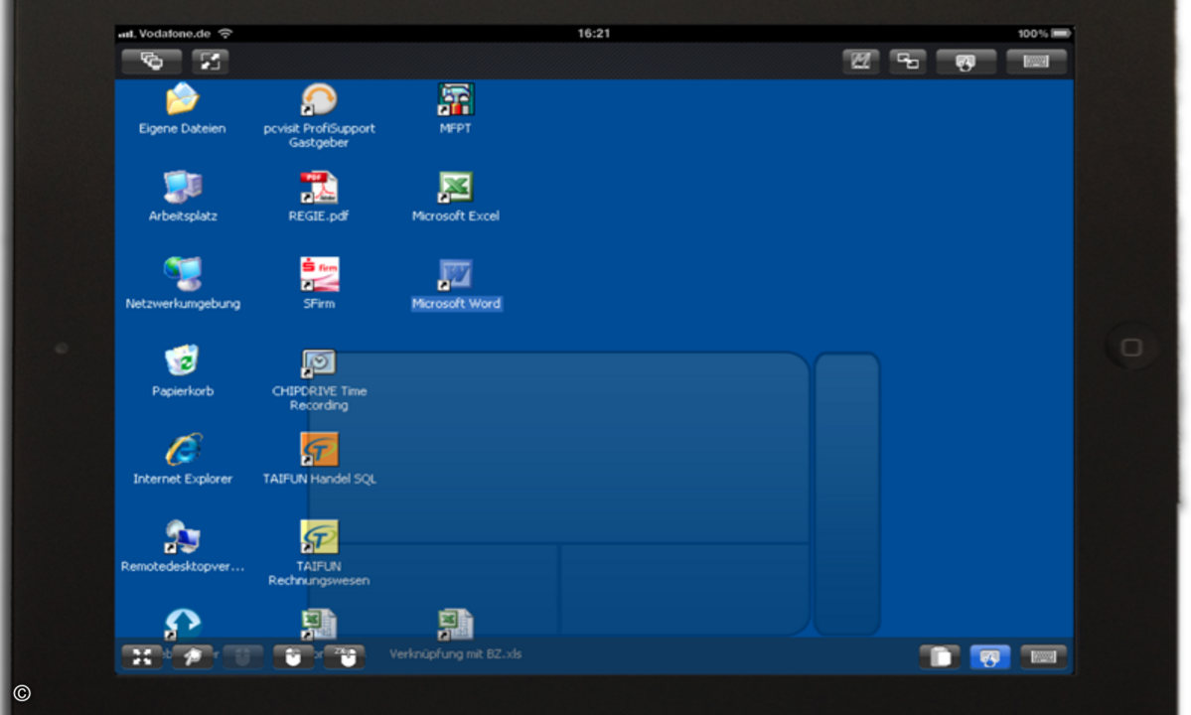Click the "Eigene Dateien" label text
The image size is (1191, 715).
(183, 128)
